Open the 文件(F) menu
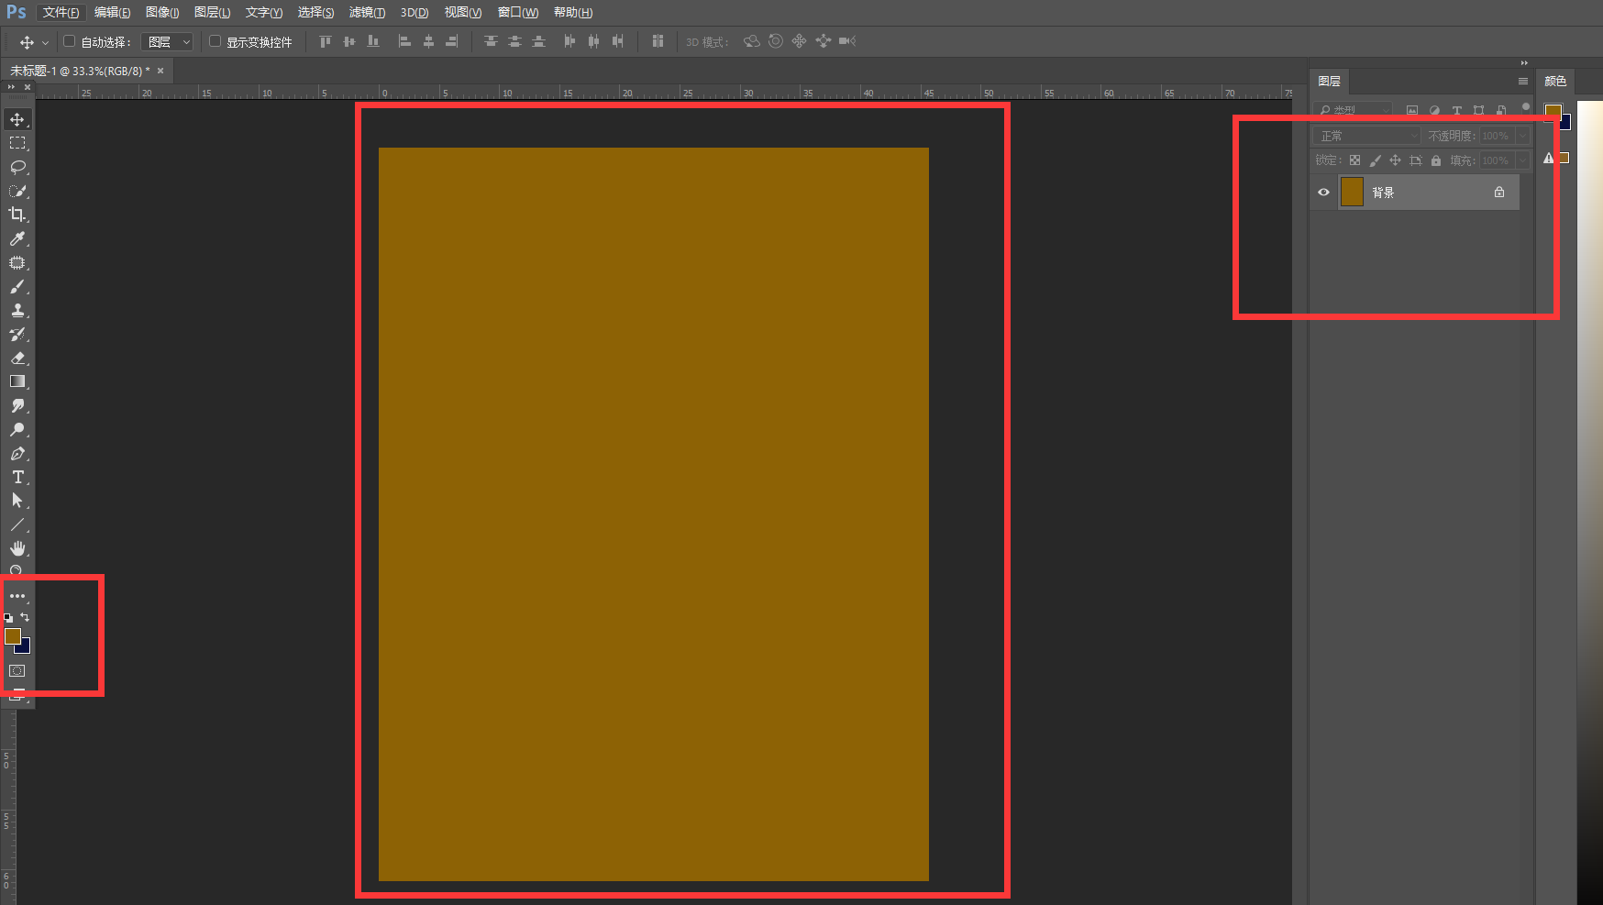The height and width of the screenshot is (905, 1603). coord(61,13)
